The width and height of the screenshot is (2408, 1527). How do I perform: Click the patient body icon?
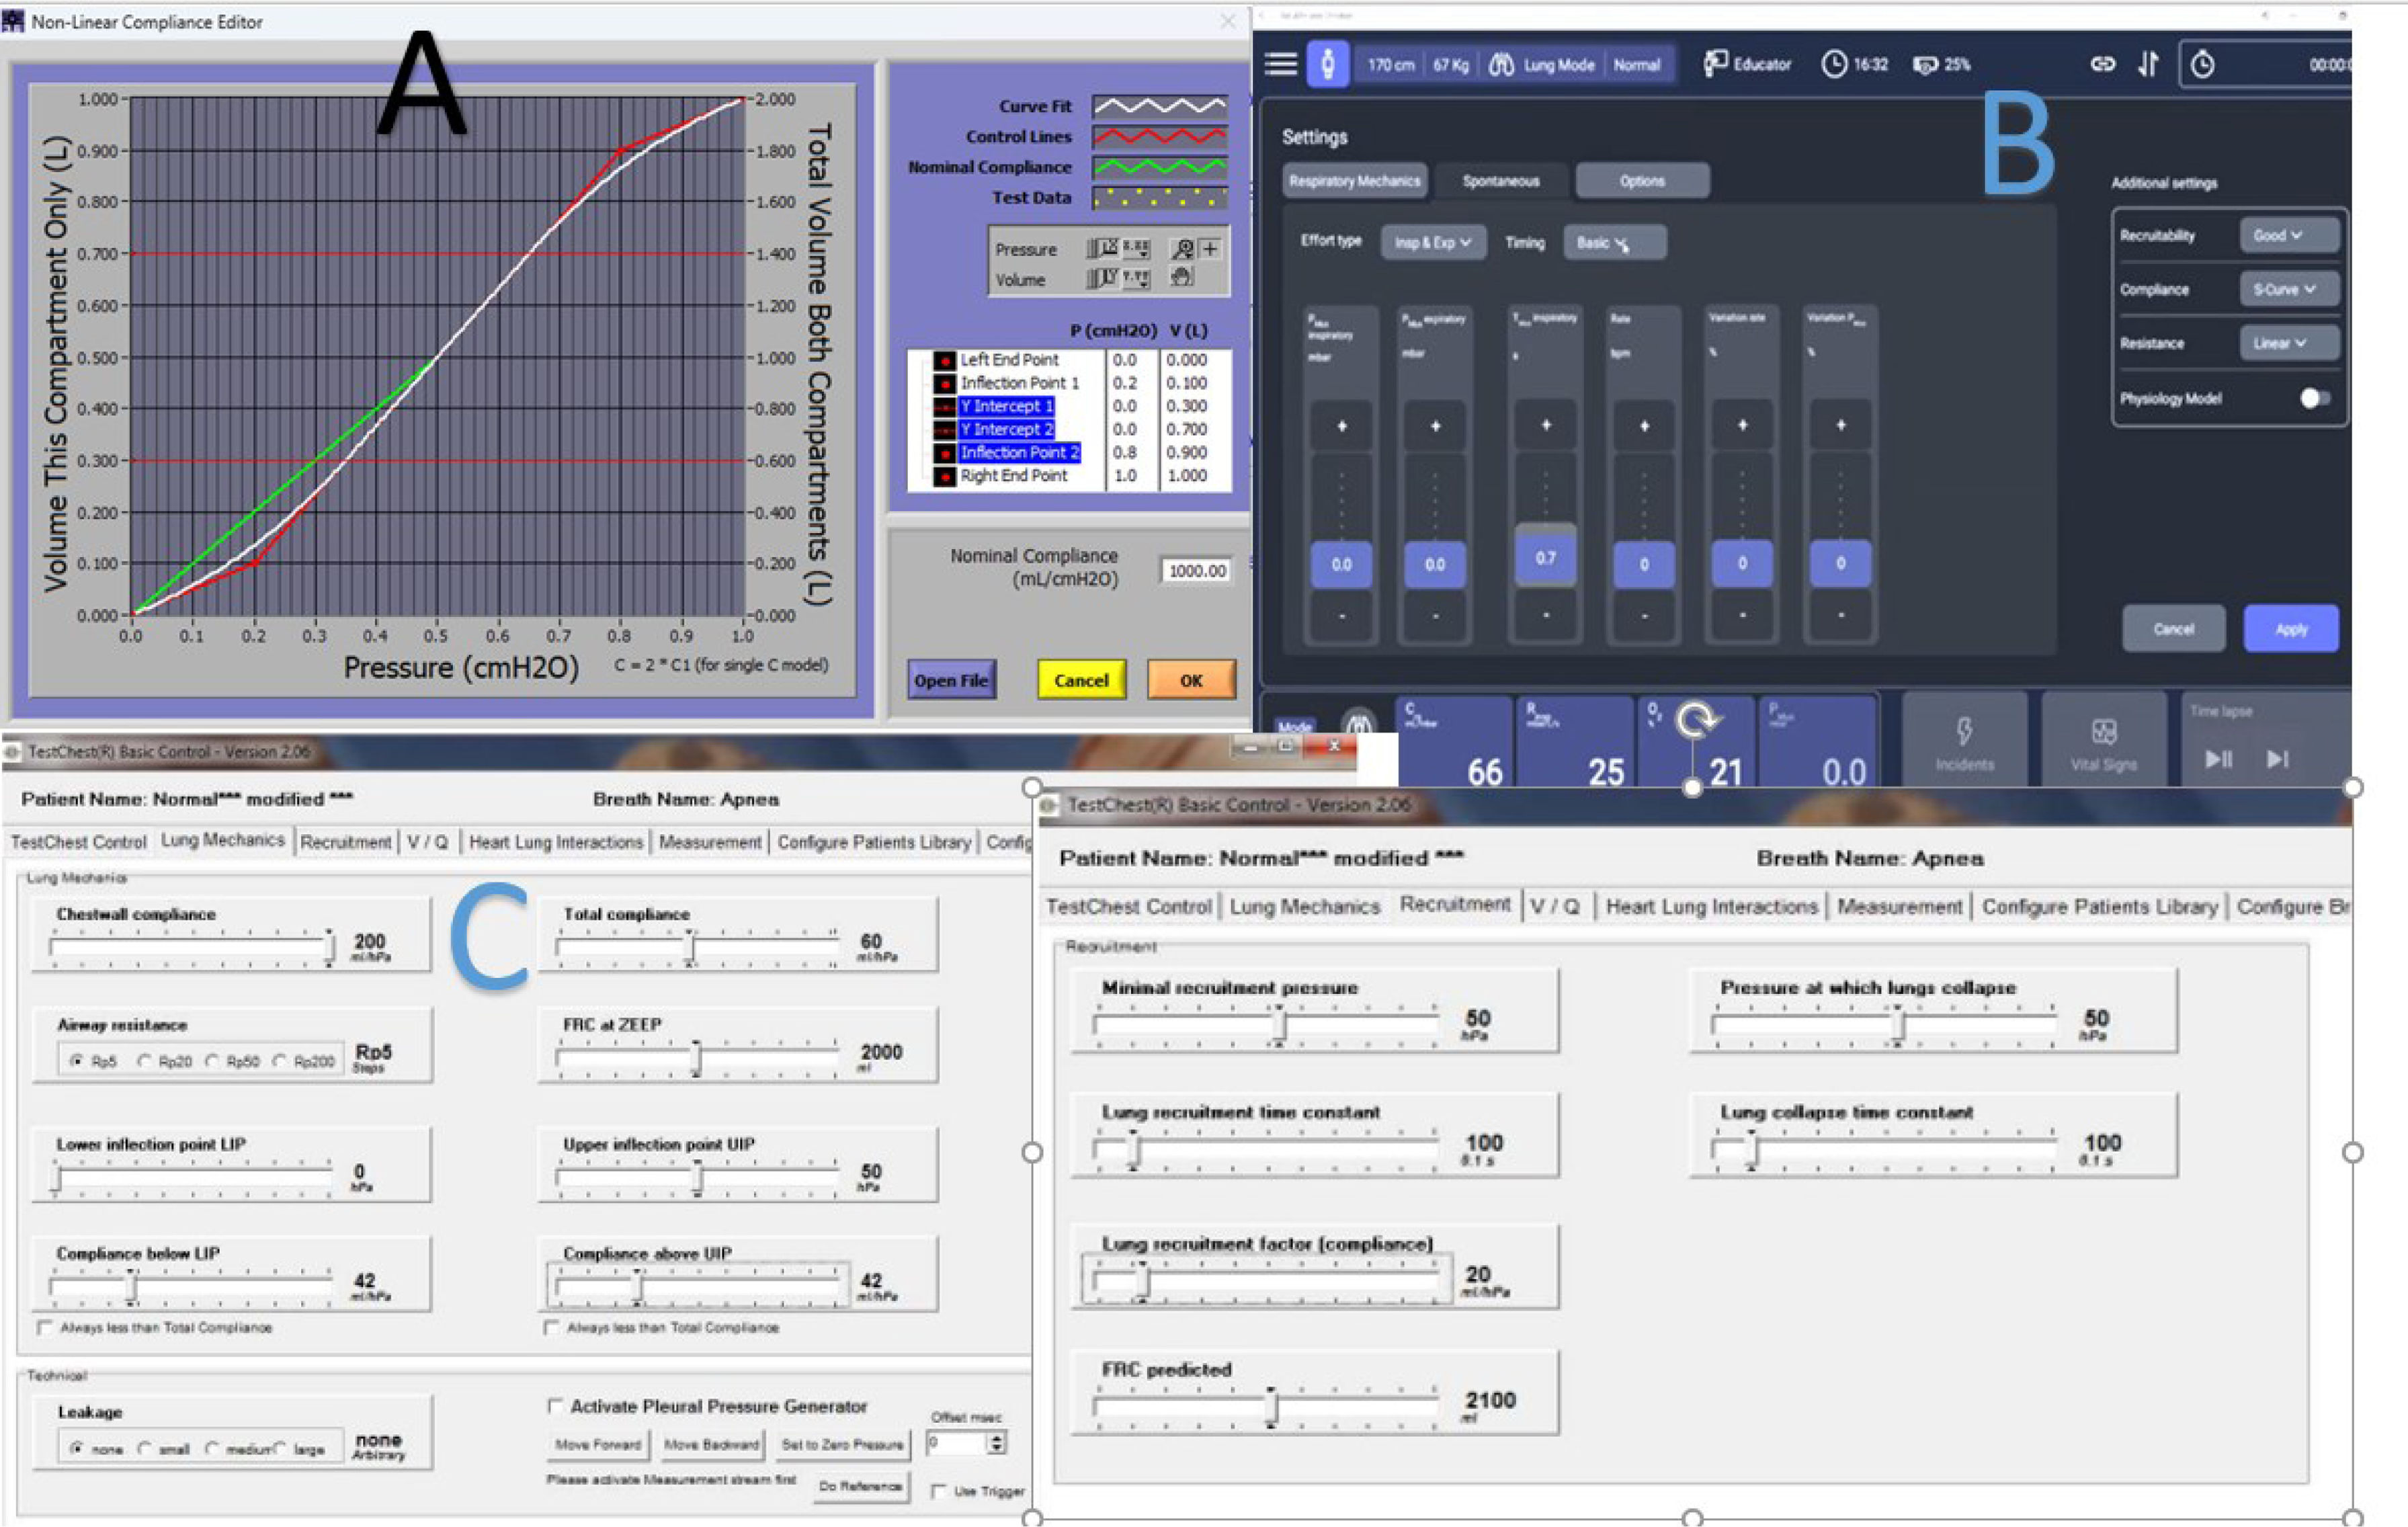[1327, 64]
